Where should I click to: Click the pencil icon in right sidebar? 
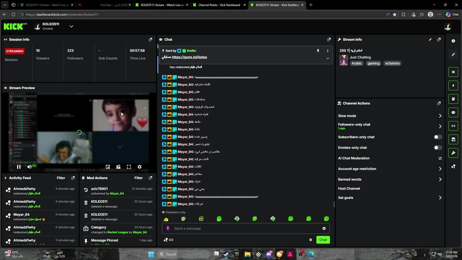pos(453,55)
